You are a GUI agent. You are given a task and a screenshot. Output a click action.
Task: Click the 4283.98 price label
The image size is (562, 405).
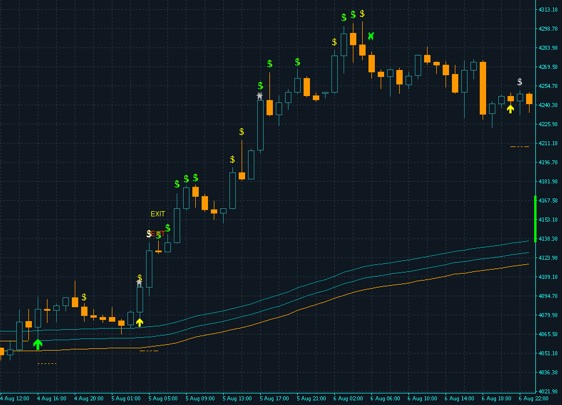pyautogui.click(x=548, y=48)
